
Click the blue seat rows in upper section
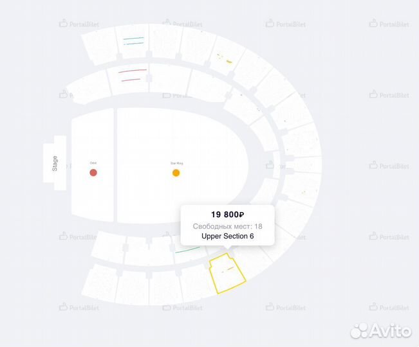[x=133, y=40]
